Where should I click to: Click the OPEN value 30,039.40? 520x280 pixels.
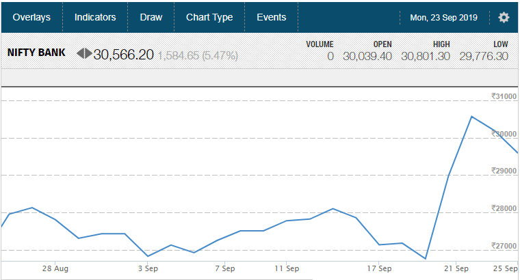pyautogui.click(x=367, y=56)
